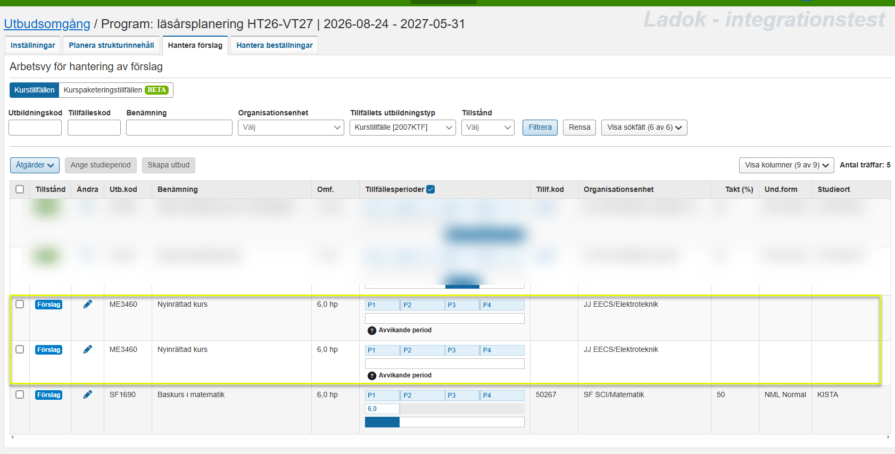Screen dimensions: 895x454
Task: Click the edit pencil for SF1690
Action: tap(88, 394)
